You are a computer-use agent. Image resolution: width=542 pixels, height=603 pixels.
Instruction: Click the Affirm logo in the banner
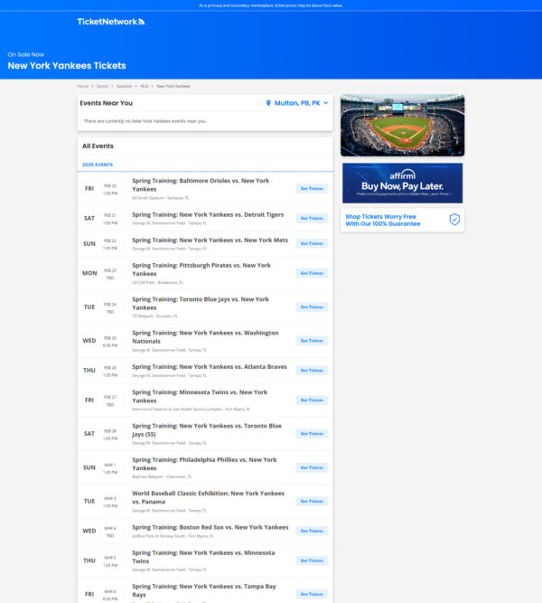[x=402, y=174]
